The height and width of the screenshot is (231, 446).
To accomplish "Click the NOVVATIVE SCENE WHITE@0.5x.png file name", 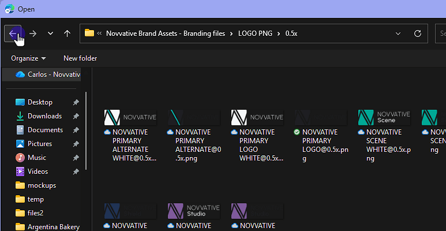I will point(388,146).
